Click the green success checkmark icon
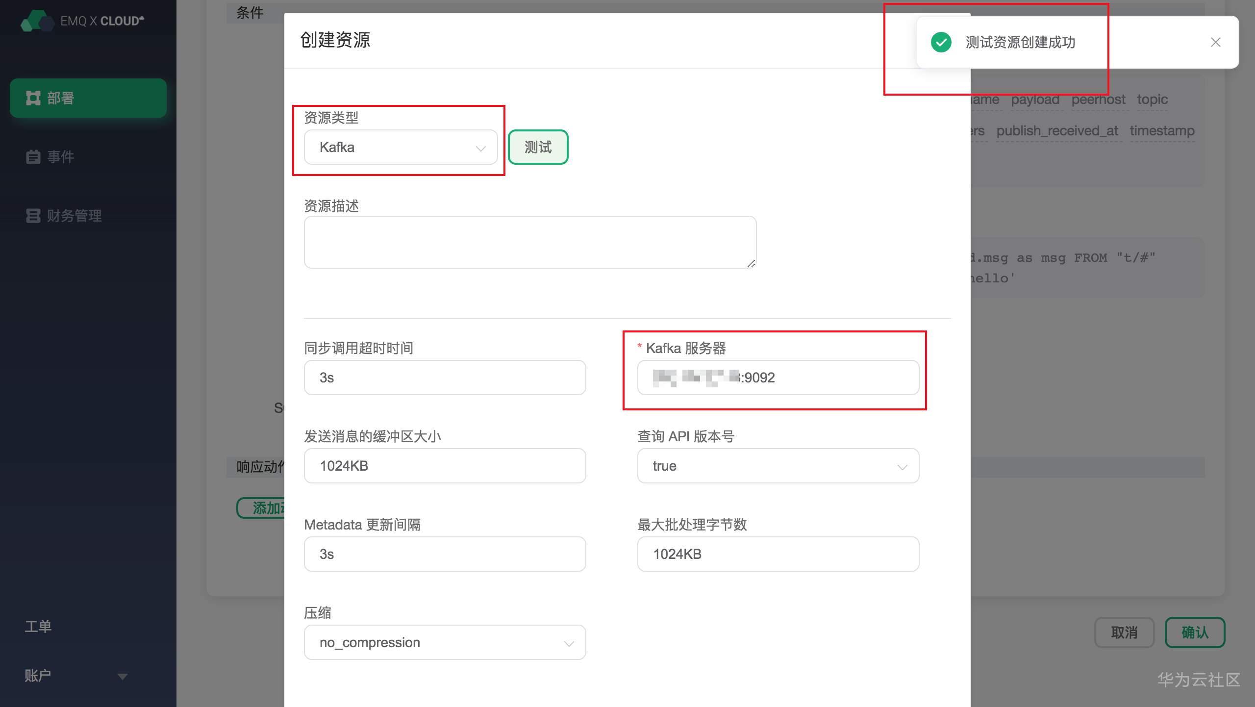This screenshot has width=1255, height=707. click(941, 42)
